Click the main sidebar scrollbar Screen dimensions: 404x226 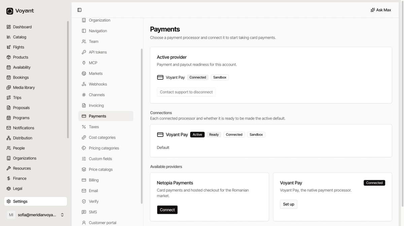point(68,80)
